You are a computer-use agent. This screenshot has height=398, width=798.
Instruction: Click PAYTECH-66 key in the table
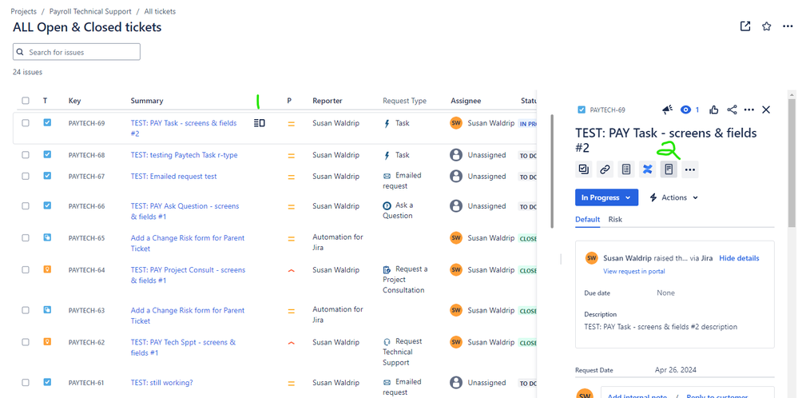tap(86, 205)
